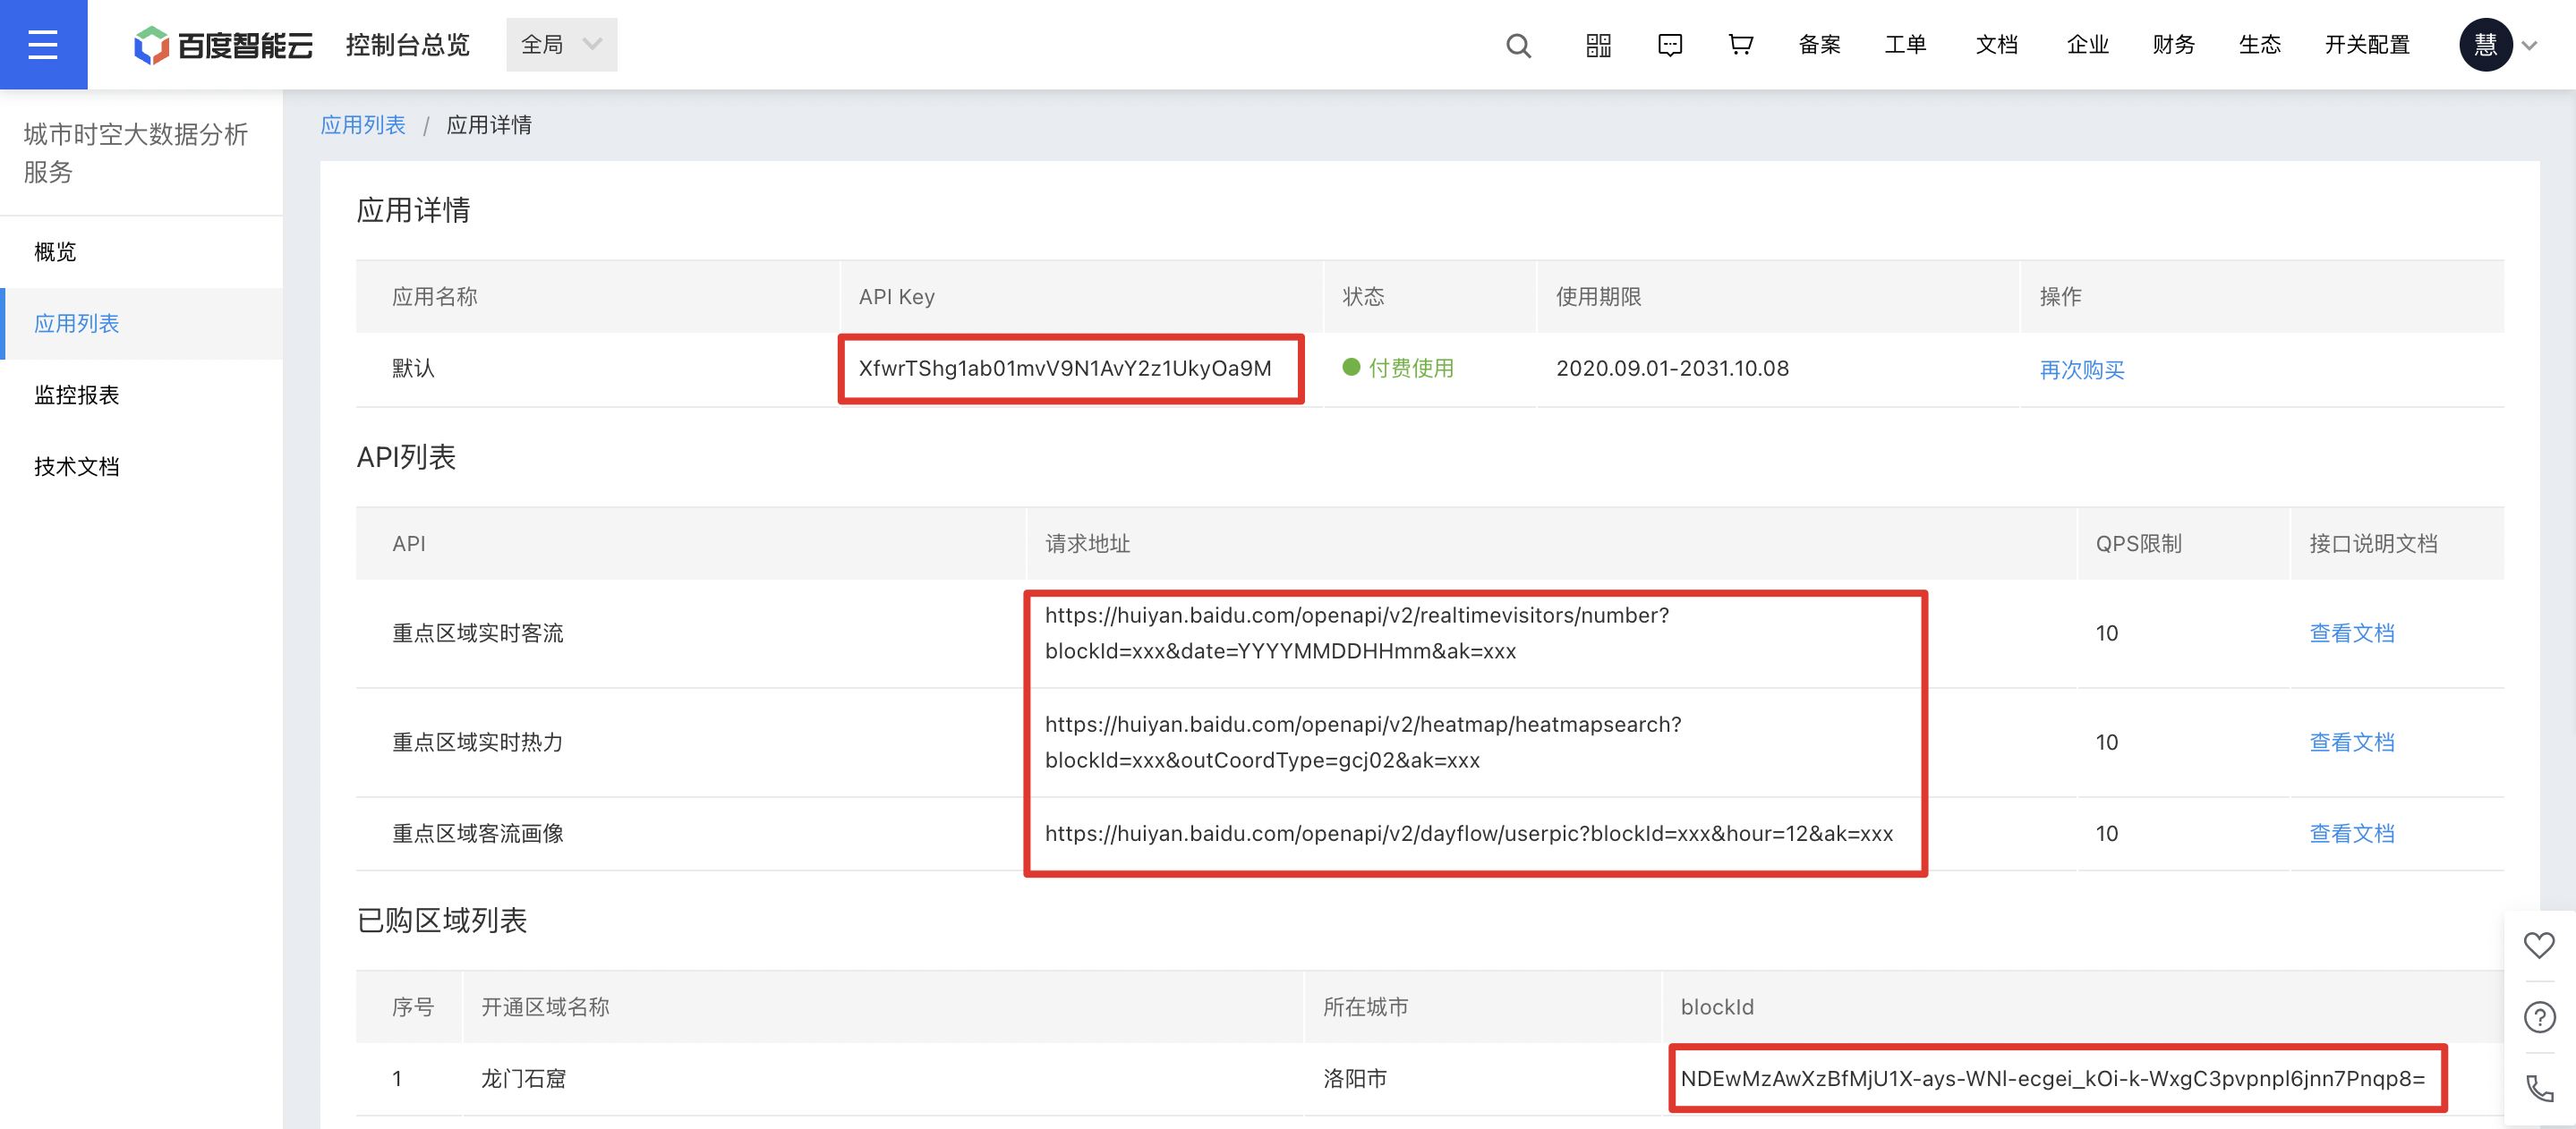Open the 文档 menu item

coord(1996,45)
